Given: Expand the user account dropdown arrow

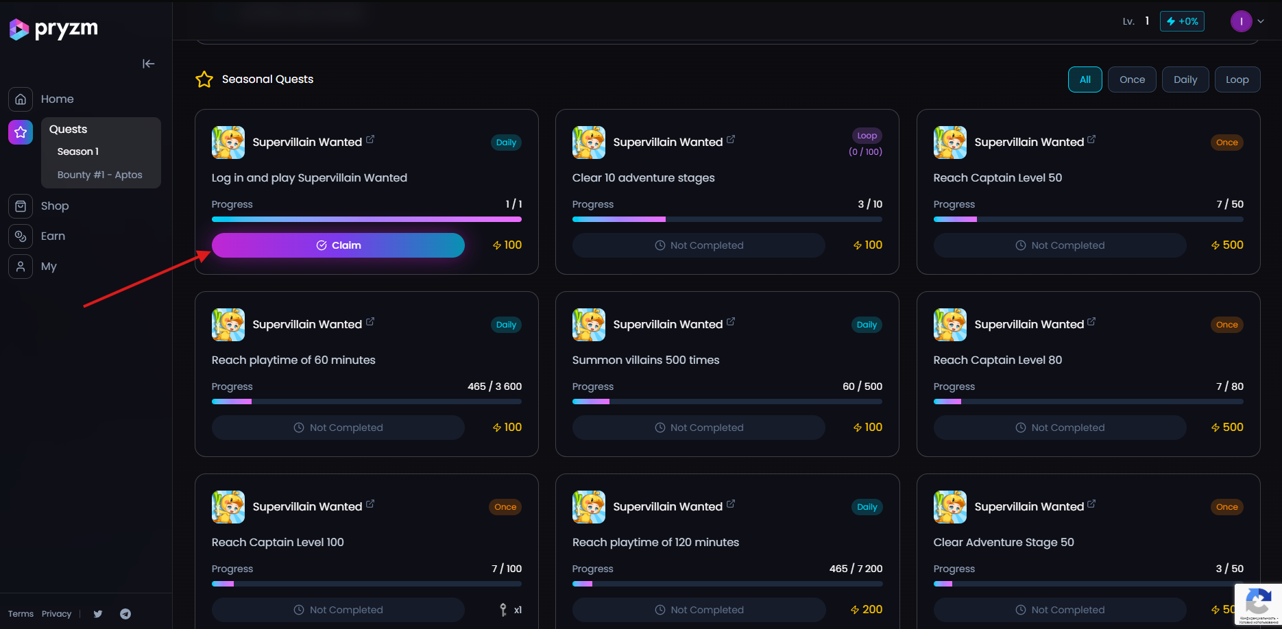Looking at the screenshot, I should pyautogui.click(x=1261, y=21).
